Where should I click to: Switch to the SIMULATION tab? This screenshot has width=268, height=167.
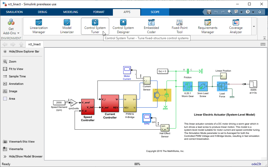pos(14,12)
